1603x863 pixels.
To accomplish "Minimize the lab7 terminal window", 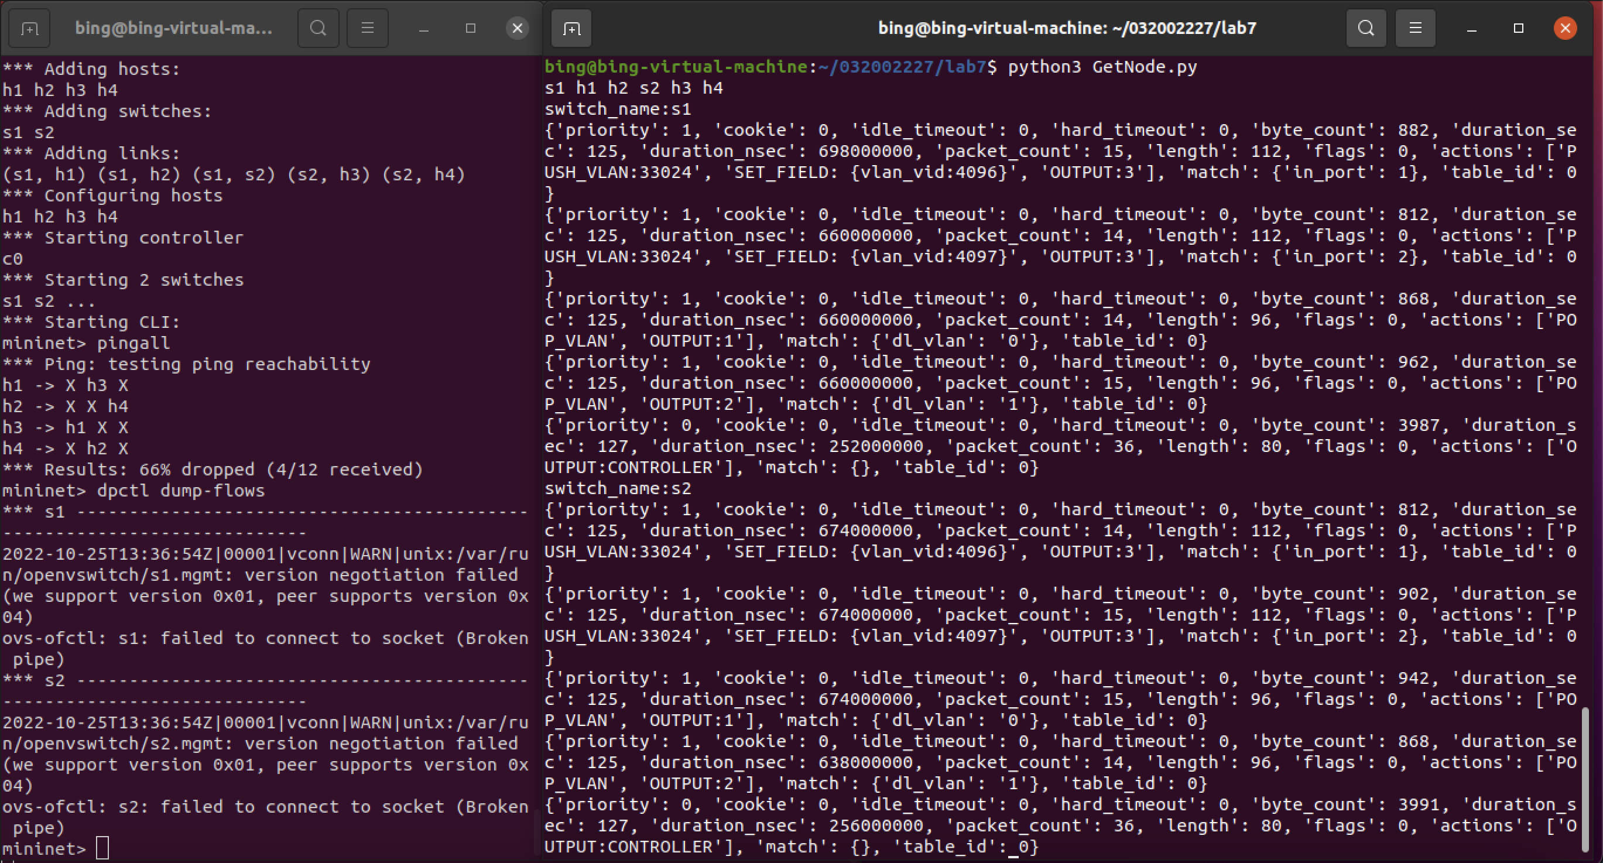I will coord(1472,29).
